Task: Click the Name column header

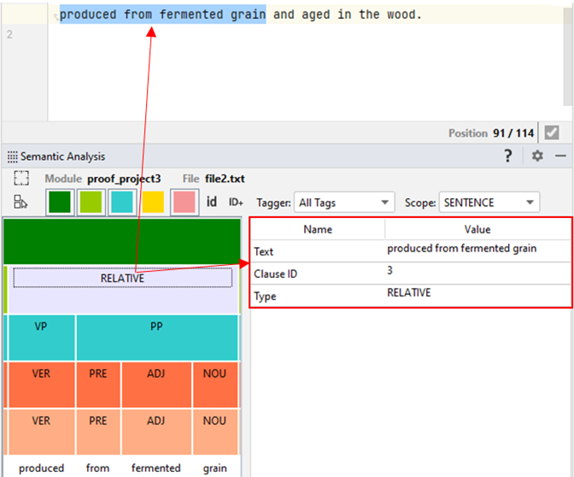Action: pyautogui.click(x=318, y=229)
